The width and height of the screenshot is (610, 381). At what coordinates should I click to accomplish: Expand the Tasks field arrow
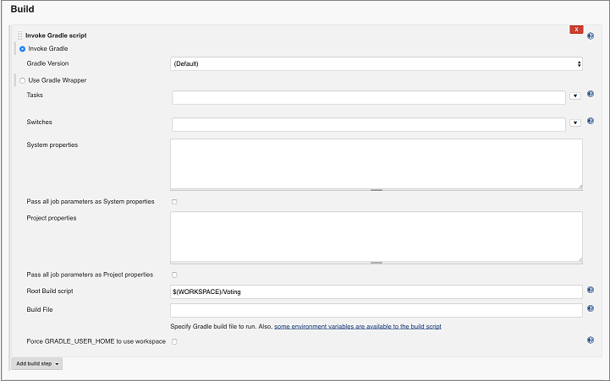[575, 96]
